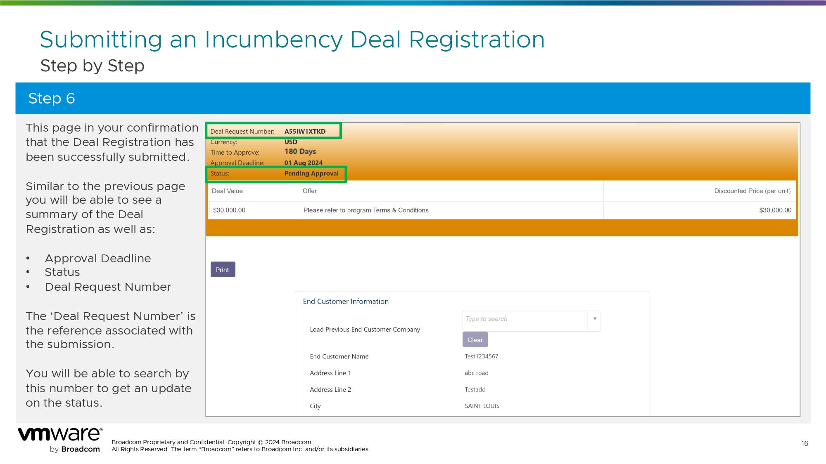Click the $30,000.00 deal value cell
This screenshot has width=826, height=464.
(x=229, y=210)
